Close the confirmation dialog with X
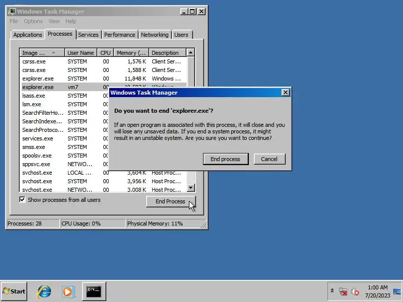 285,93
